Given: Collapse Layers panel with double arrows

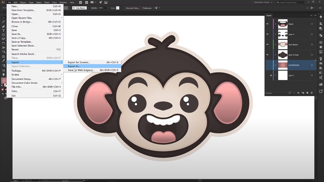Looking at the screenshot, I should pos(311,15).
